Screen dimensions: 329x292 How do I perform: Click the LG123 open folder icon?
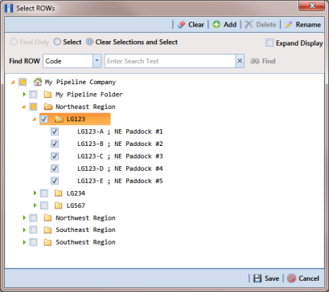tap(59, 119)
